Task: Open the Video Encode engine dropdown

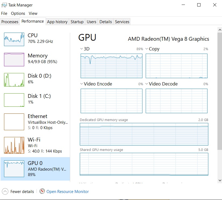Action: pos(81,84)
